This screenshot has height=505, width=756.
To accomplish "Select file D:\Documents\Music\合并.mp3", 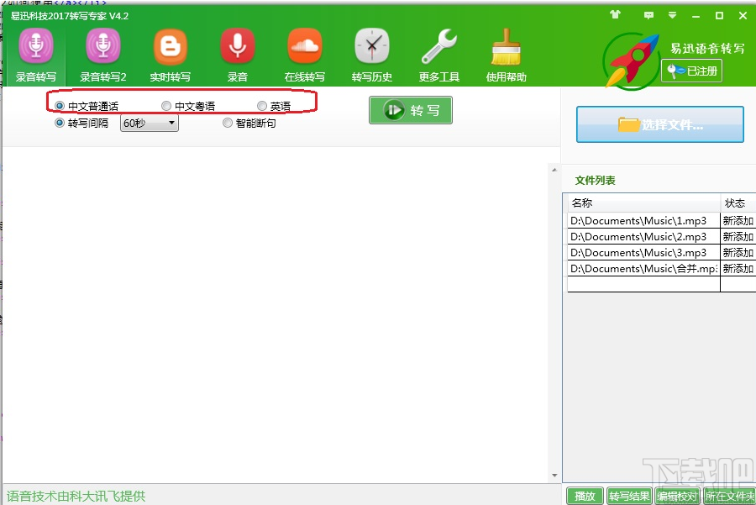I will 643,269.
